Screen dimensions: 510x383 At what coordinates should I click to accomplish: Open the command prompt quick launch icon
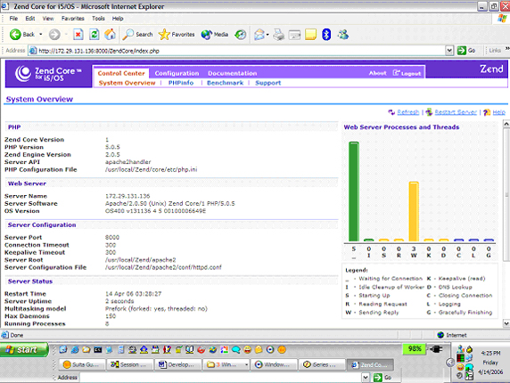click(x=97, y=349)
